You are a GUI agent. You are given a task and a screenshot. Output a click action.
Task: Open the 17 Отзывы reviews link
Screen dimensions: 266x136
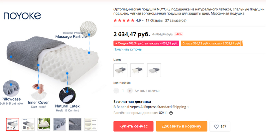[154, 21]
